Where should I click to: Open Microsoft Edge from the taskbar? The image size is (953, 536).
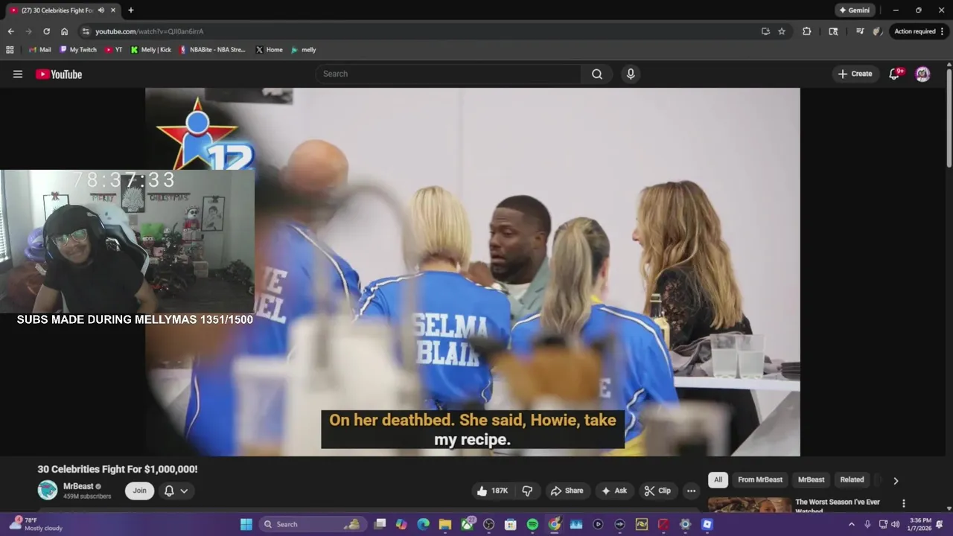click(x=423, y=524)
